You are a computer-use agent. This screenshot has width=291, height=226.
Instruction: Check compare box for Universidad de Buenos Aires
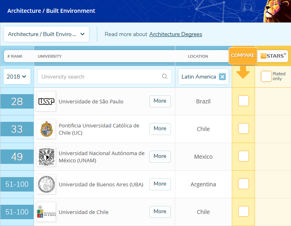click(243, 184)
